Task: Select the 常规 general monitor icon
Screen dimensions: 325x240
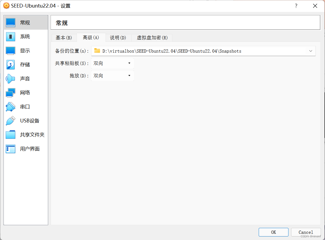Action: click(11, 23)
